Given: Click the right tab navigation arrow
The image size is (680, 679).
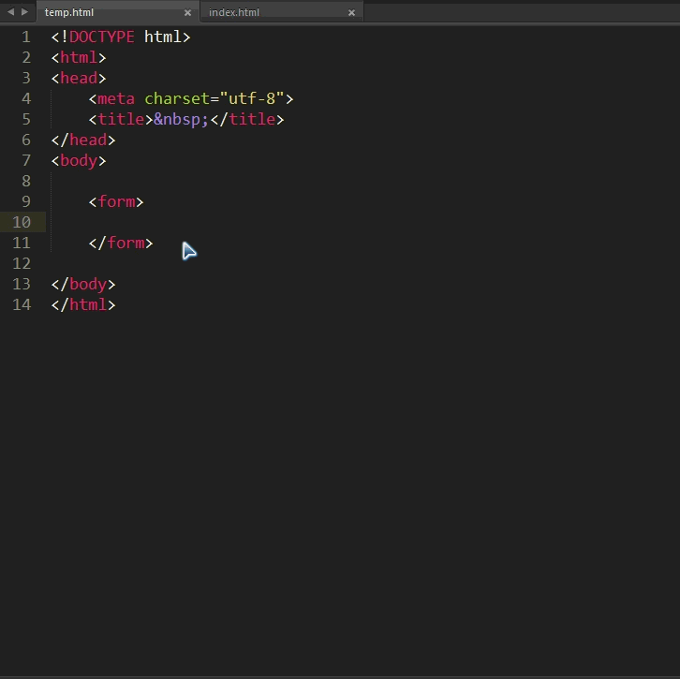Looking at the screenshot, I should [25, 12].
